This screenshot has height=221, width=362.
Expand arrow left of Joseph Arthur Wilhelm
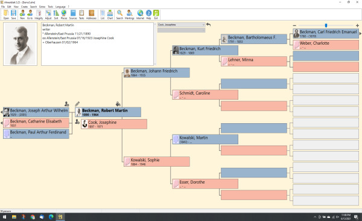tap(1, 112)
